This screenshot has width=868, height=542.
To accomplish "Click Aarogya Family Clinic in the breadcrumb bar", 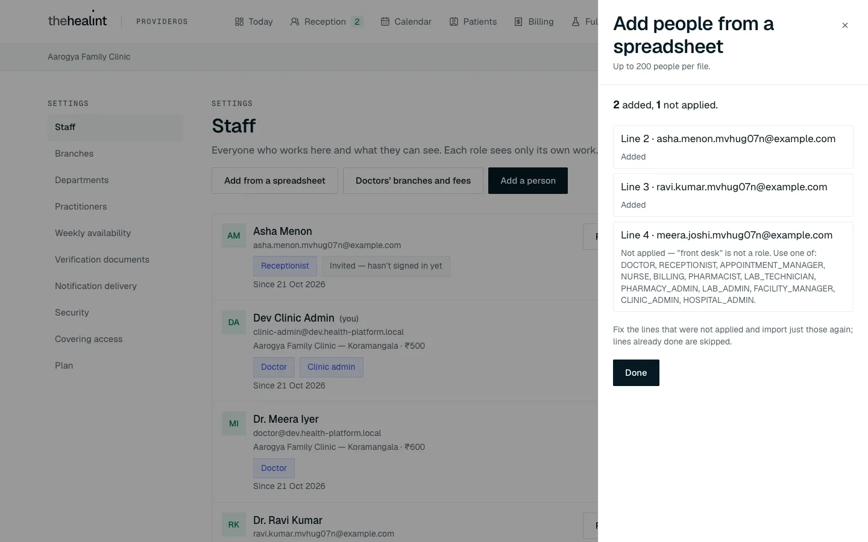I will 89,57.
